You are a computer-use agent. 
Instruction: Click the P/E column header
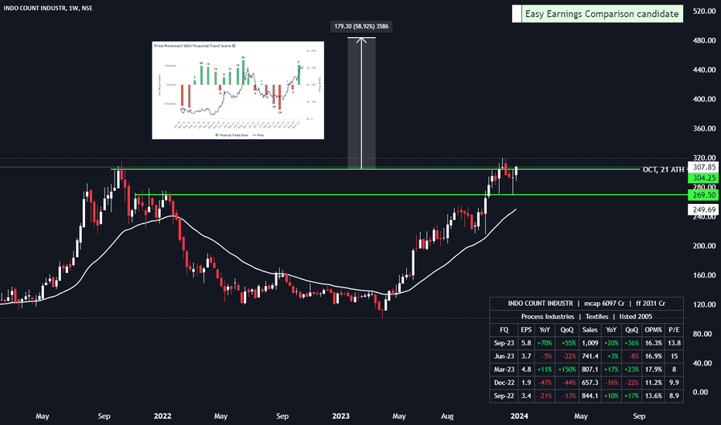674,329
